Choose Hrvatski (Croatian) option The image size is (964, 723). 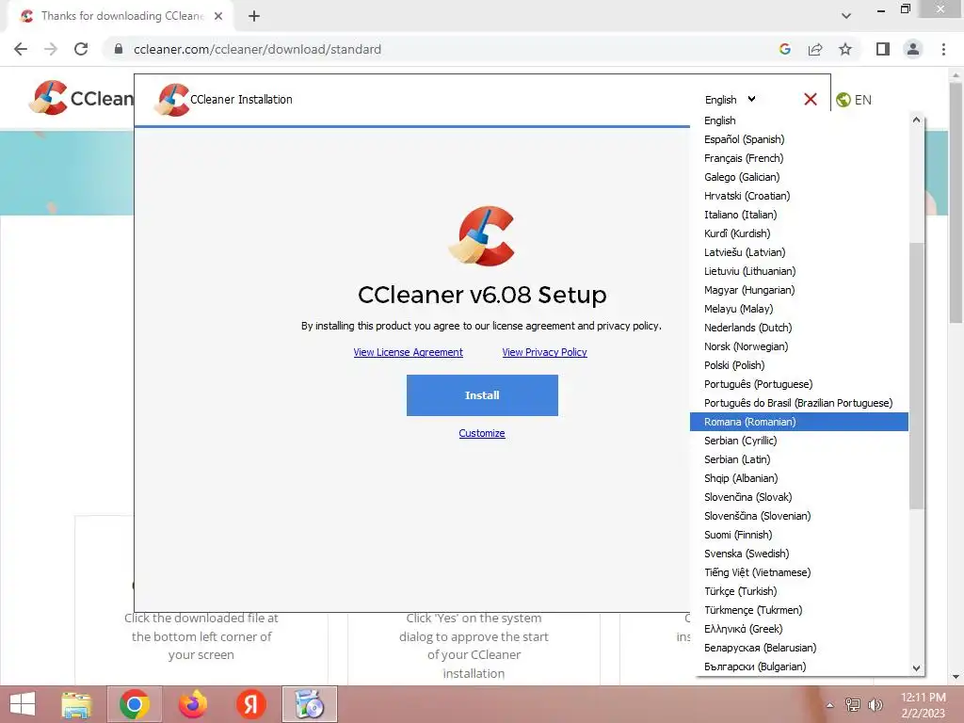(798, 196)
